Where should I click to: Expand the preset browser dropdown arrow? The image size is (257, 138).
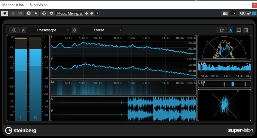(97, 13)
